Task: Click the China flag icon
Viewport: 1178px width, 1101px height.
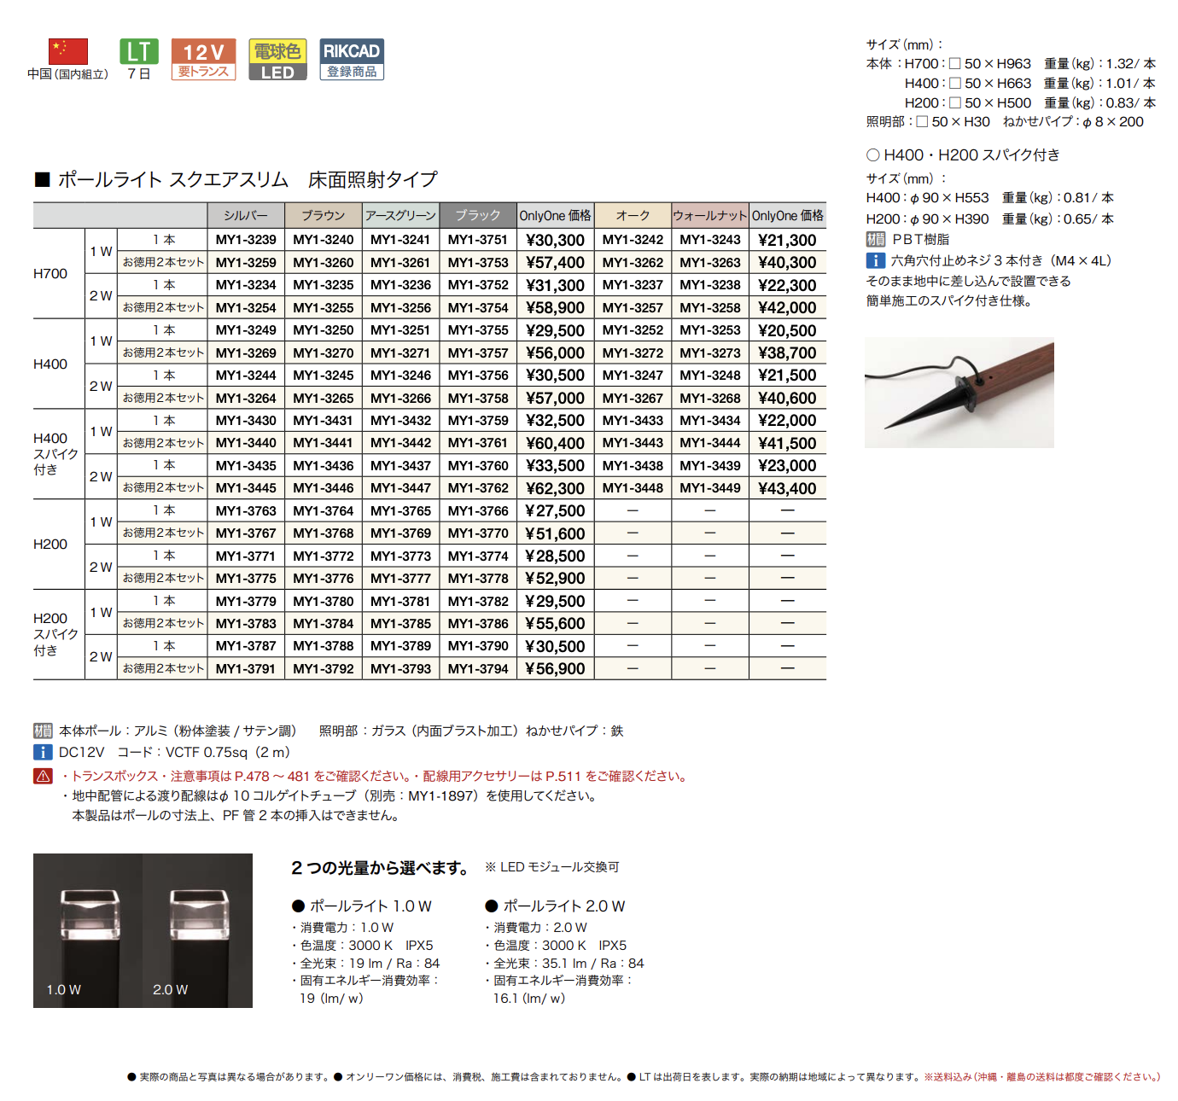Action: click(68, 51)
